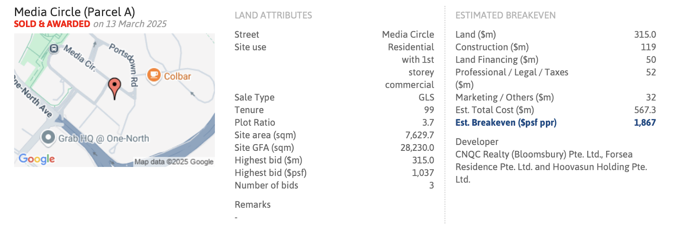Image resolution: width=673 pixels, height=229 pixels.
Task: Select the Est. Total Cost value 567.3
Action: pyautogui.click(x=645, y=110)
